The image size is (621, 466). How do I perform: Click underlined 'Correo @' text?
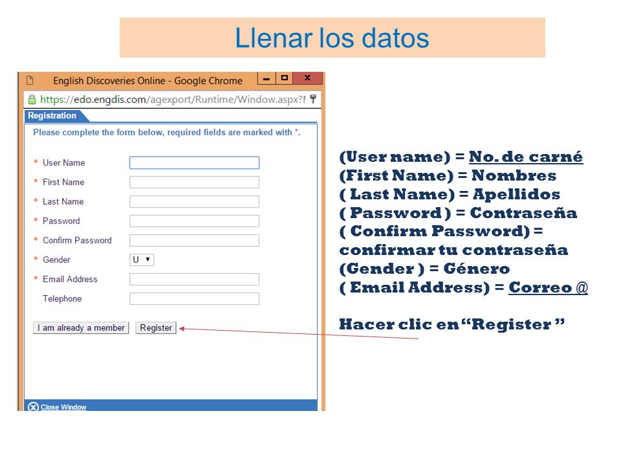(548, 287)
